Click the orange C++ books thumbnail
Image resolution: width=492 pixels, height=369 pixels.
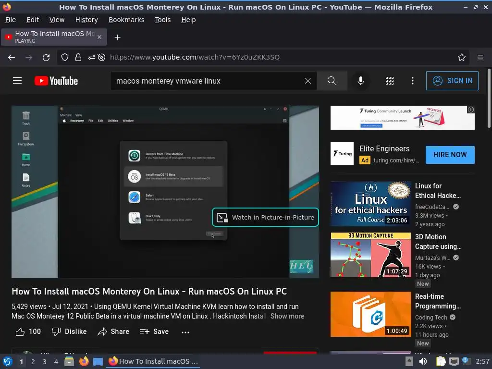(370, 314)
